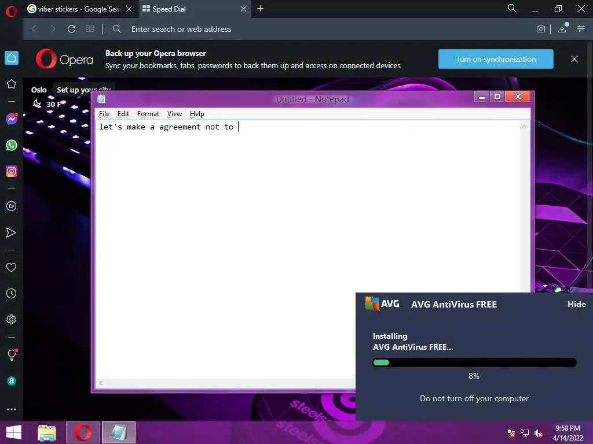Click the green 'a' sidebar icon
This screenshot has height=444, width=593.
[x=12, y=381]
